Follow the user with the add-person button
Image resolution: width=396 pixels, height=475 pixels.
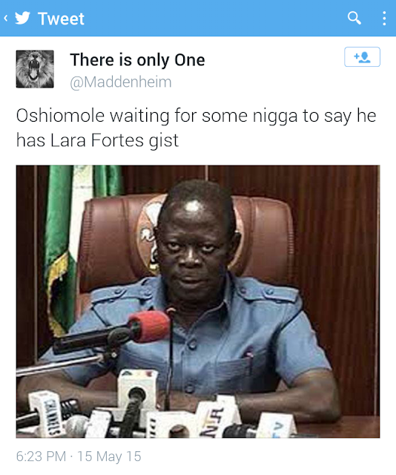click(x=362, y=57)
